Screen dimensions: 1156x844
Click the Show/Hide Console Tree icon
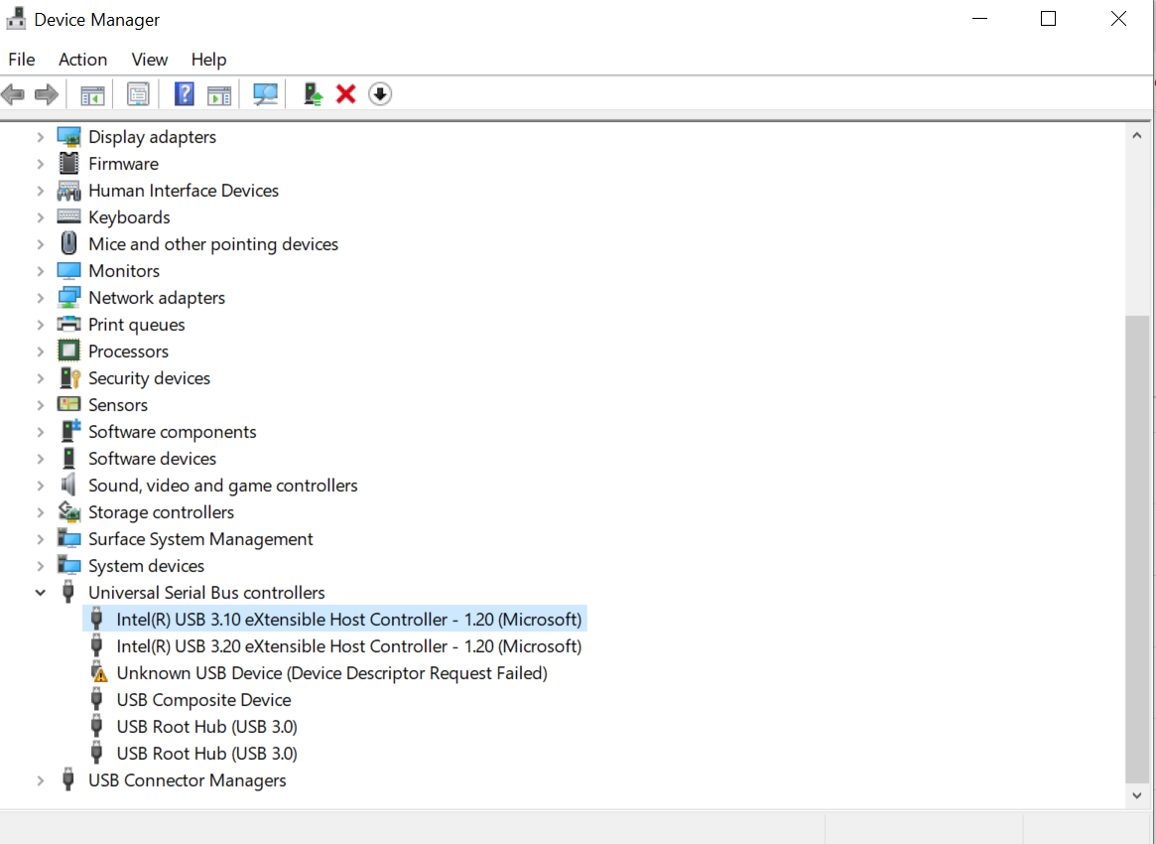(x=92, y=94)
